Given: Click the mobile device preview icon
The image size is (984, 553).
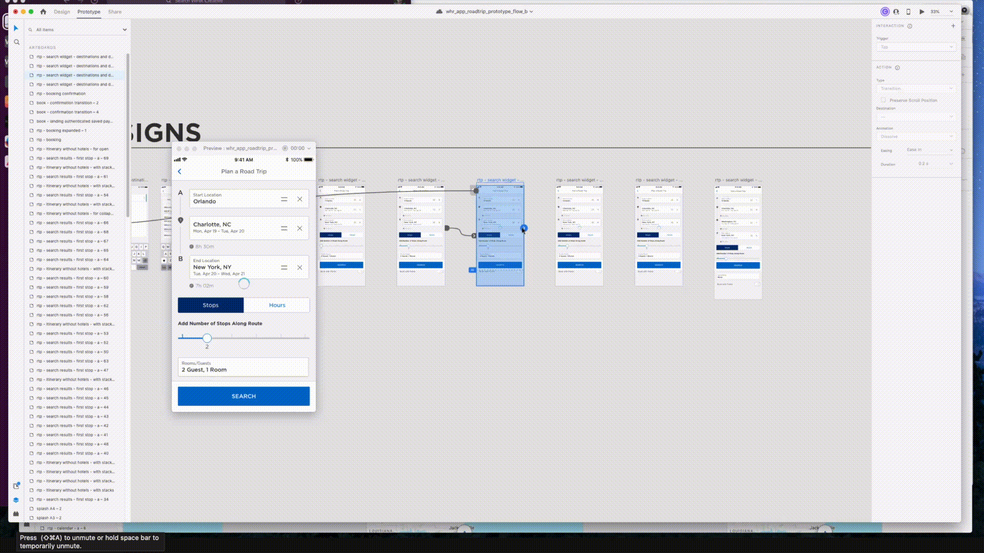Looking at the screenshot, I should click(x=908, y=11).
